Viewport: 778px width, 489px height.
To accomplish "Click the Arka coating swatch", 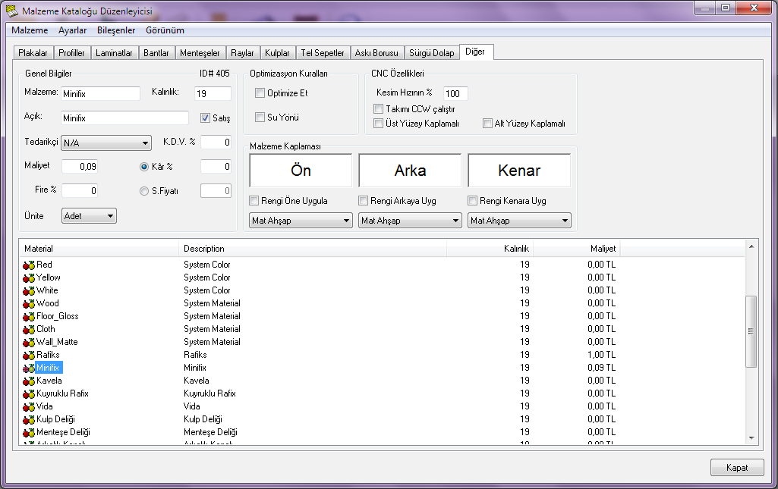I will click(410, 171).
